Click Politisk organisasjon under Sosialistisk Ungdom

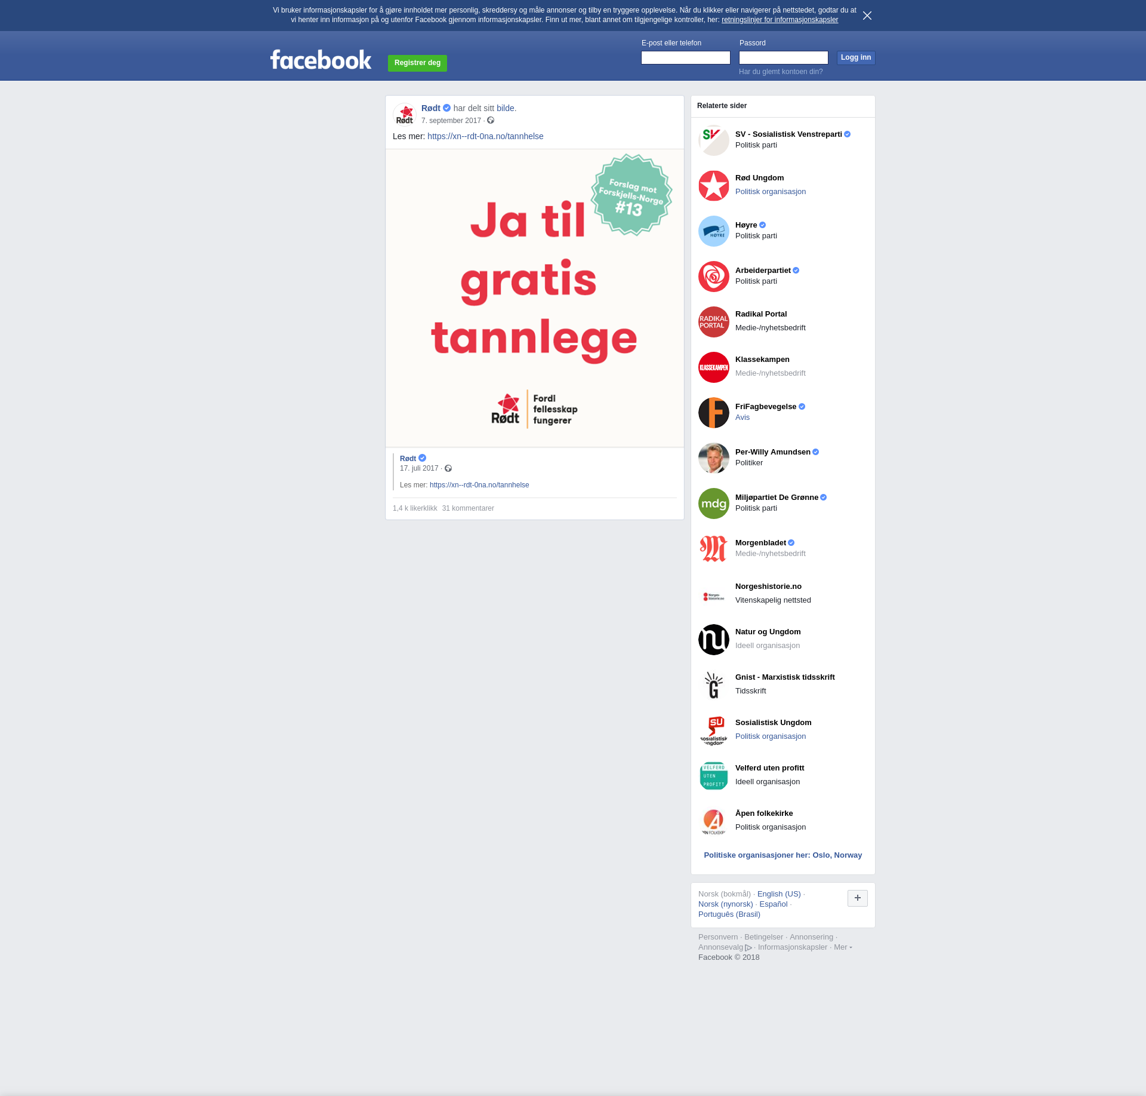tap(771, 736)
